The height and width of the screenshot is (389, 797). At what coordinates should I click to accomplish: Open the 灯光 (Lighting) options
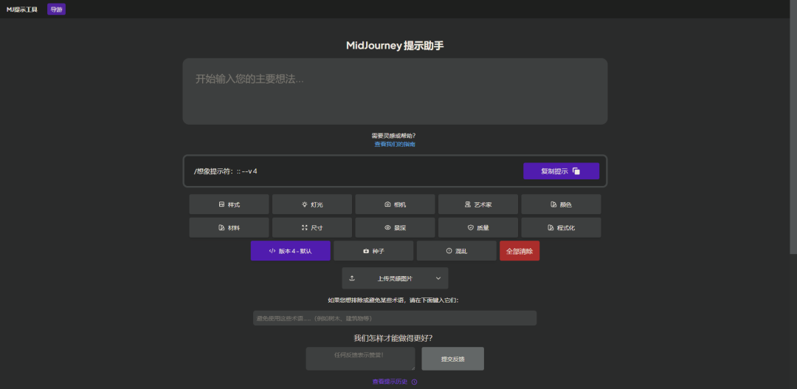(x=311, y=204)
